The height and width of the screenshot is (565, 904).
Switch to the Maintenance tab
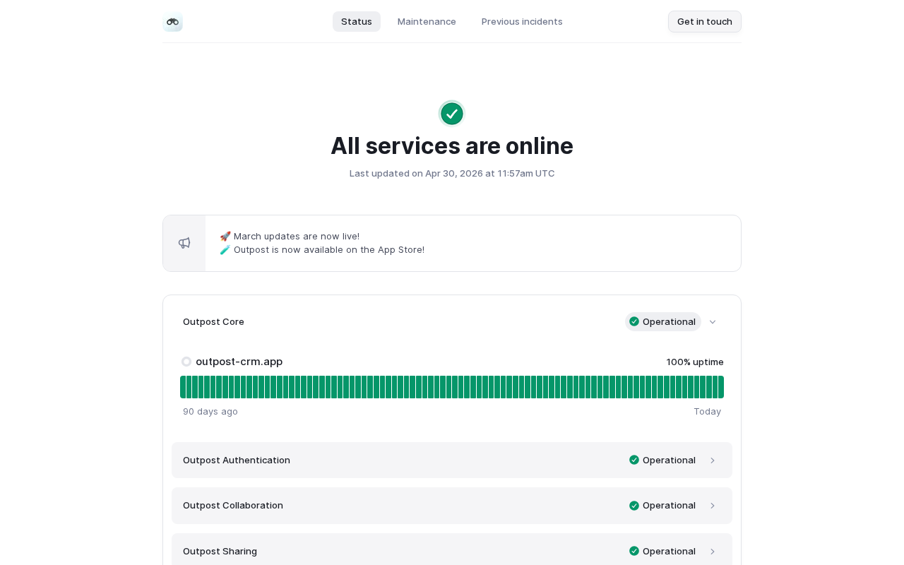click(427, 21)
